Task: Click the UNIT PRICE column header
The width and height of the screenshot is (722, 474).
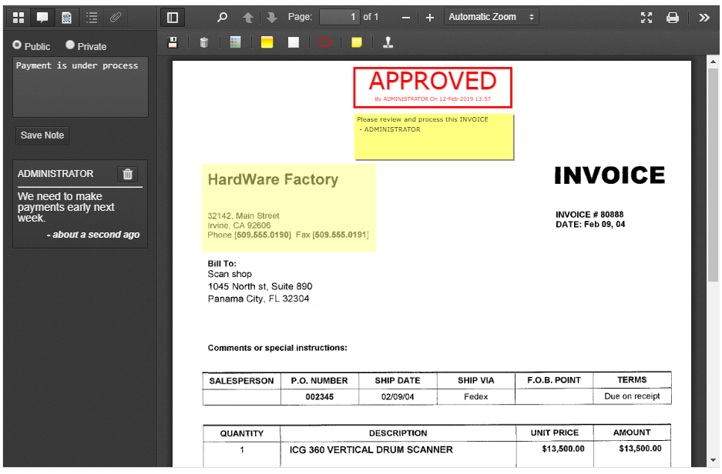Action: (554, 433)
